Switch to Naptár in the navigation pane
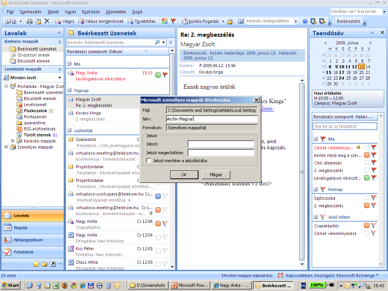 pos(33,228)
